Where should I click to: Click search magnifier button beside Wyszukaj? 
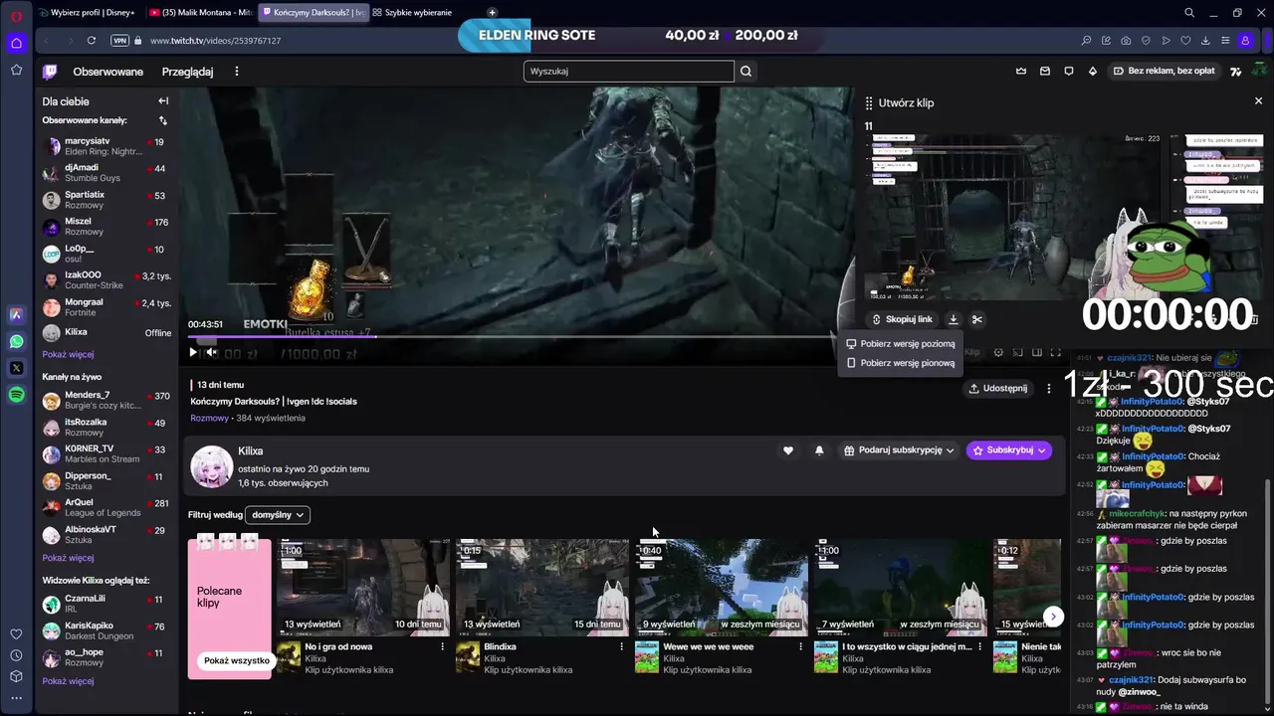click(745, 72)
